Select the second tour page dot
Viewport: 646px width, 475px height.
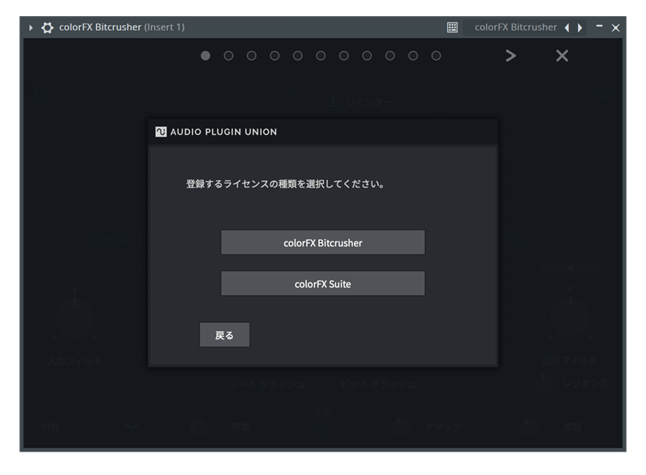click(x=229, y=56)
